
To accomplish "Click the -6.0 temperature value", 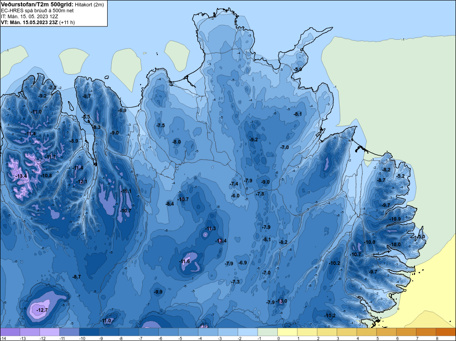I will pyautogui.click(x=235, y=196).
